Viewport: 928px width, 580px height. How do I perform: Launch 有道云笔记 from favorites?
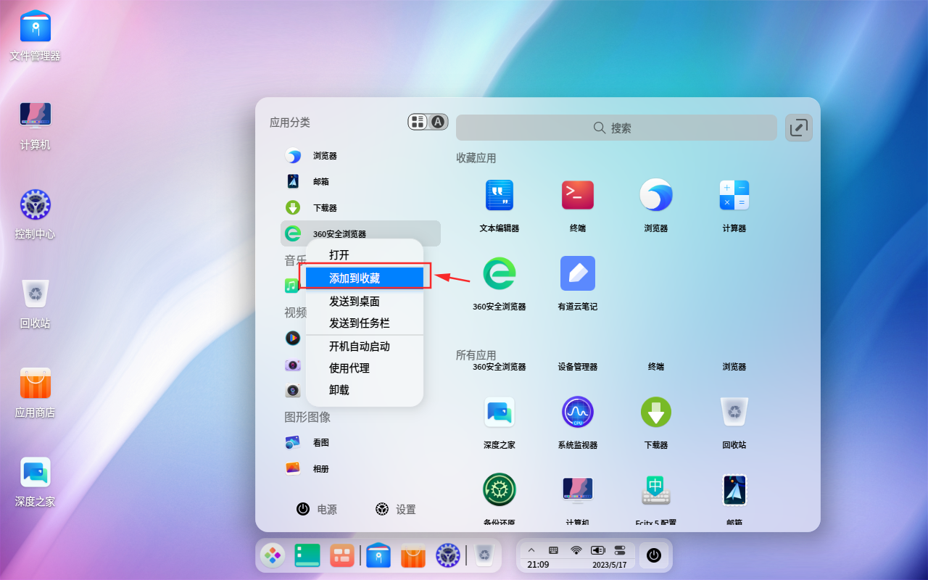(577, 273)
